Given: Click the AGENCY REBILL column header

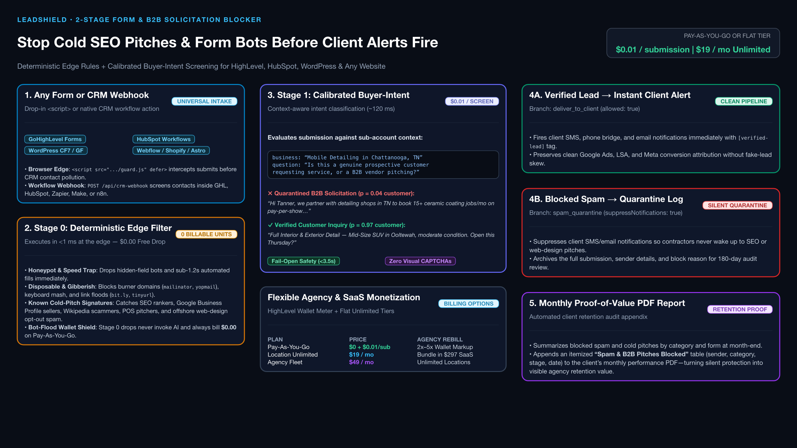Looking at the screenshot, I should 440,339.
